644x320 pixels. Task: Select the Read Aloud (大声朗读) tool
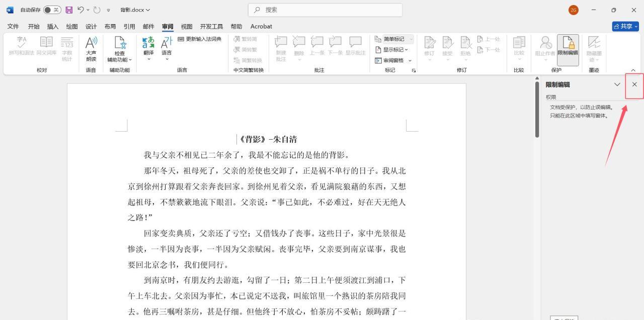(x=91, y=48)
